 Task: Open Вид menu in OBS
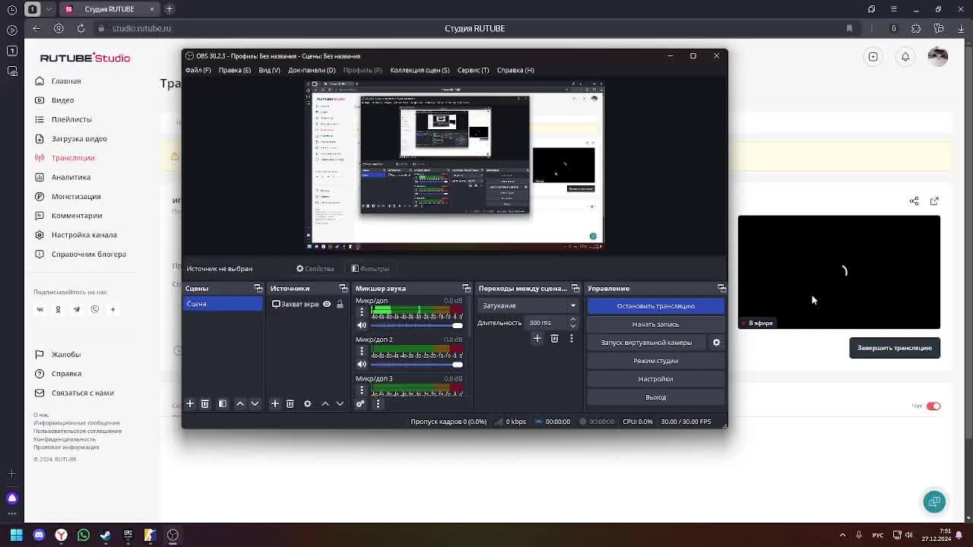click(269, 70)
